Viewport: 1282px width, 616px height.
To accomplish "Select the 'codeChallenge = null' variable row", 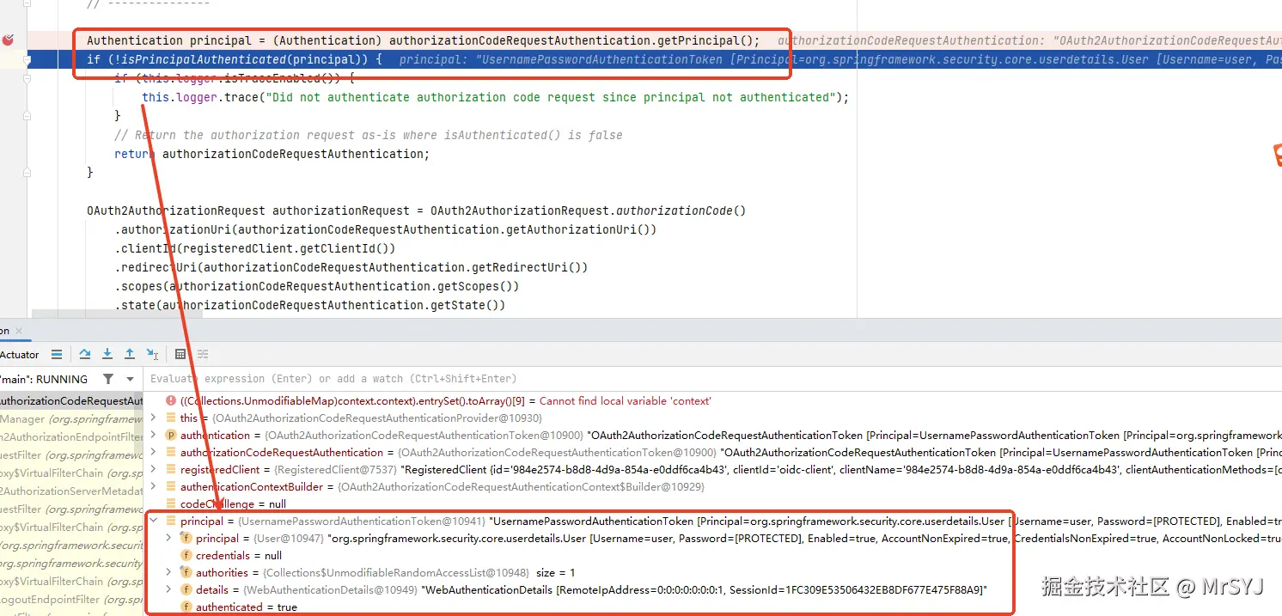I will 713,503.
